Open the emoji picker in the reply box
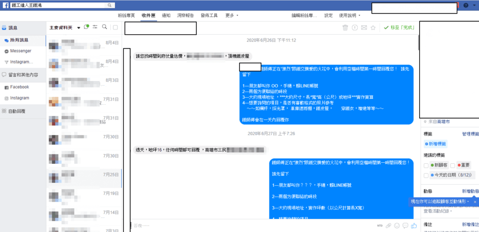Screen dimensions: 479x232 397,225
